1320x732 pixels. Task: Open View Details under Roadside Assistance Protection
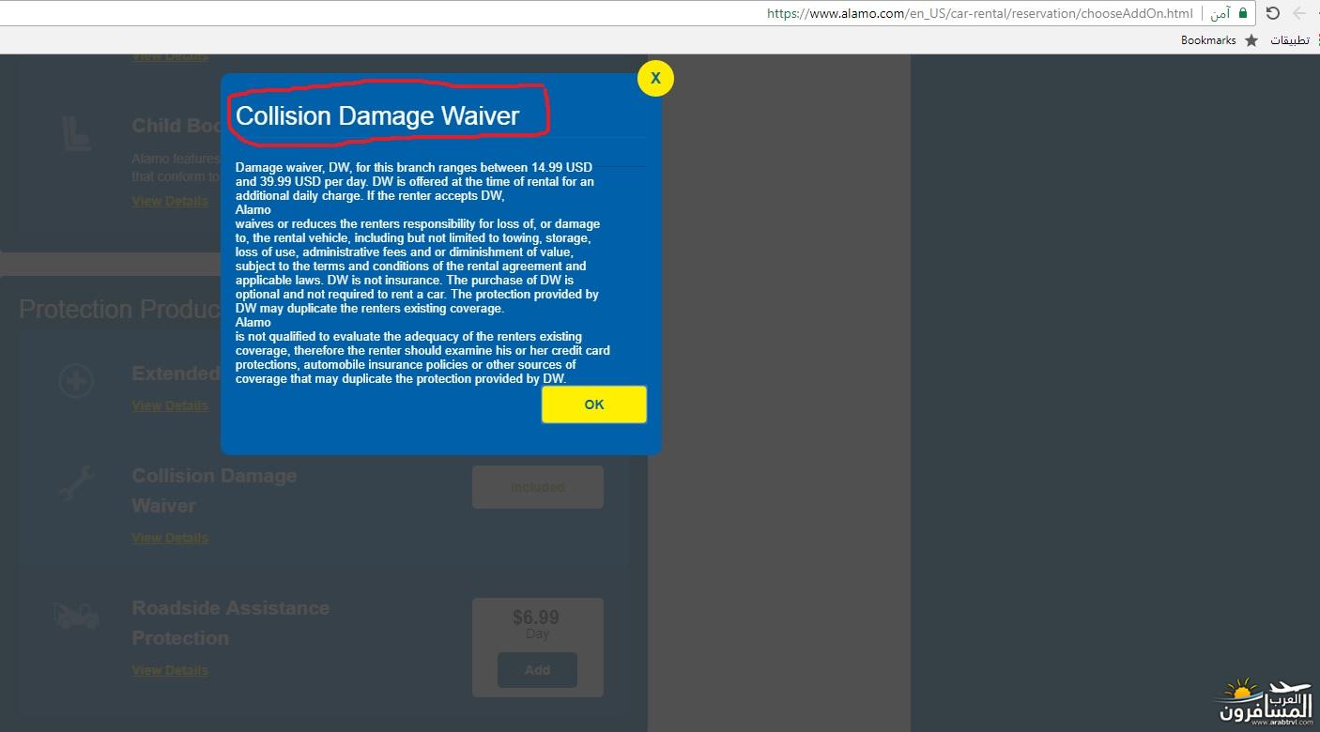click(170, 670)
